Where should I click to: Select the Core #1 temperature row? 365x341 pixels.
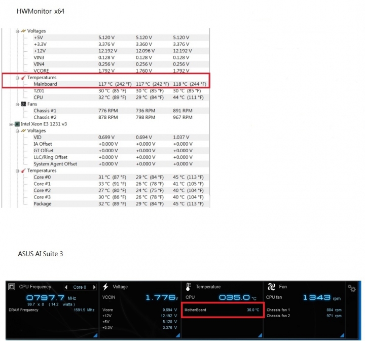pyautogui.click(x=121, y=184)
